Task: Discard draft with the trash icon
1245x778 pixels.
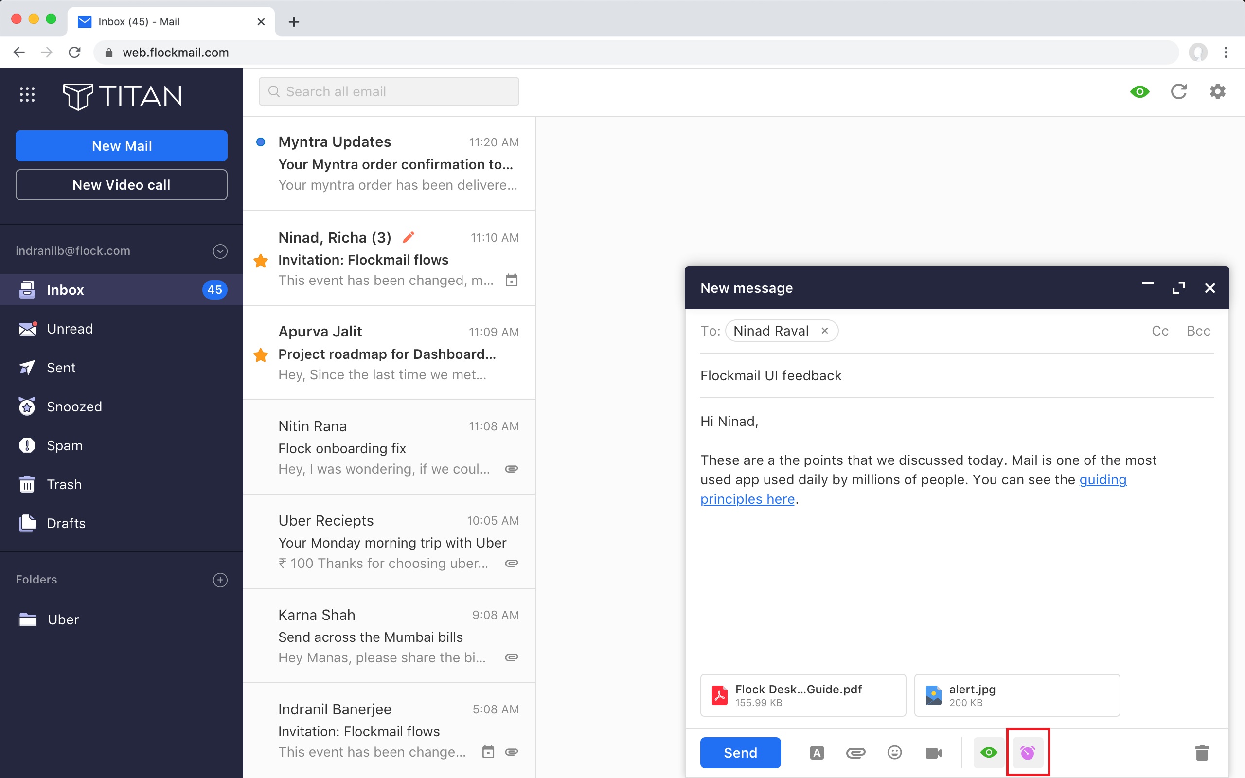Action: 1202,753
